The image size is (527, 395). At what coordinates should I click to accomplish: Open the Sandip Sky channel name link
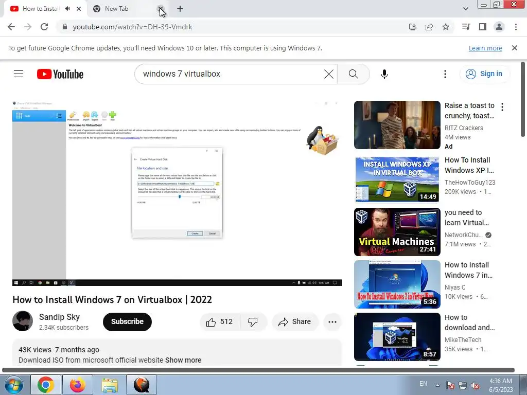[x=60, y=317]
